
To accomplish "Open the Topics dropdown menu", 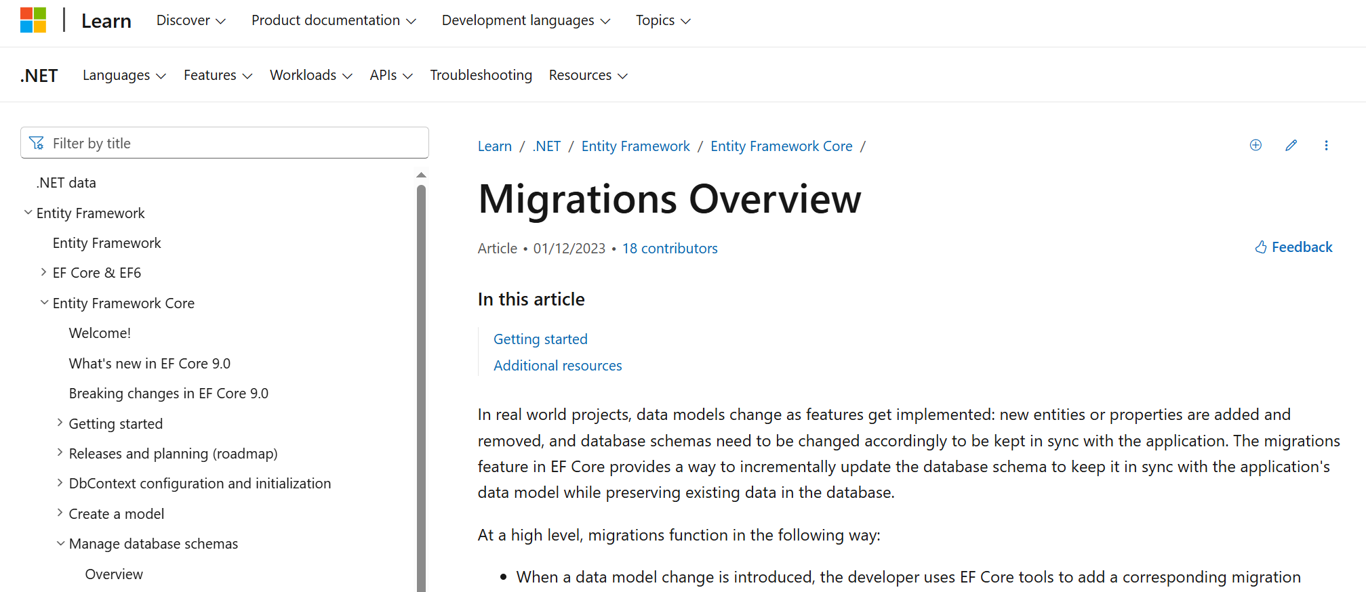I will (663, 20).
